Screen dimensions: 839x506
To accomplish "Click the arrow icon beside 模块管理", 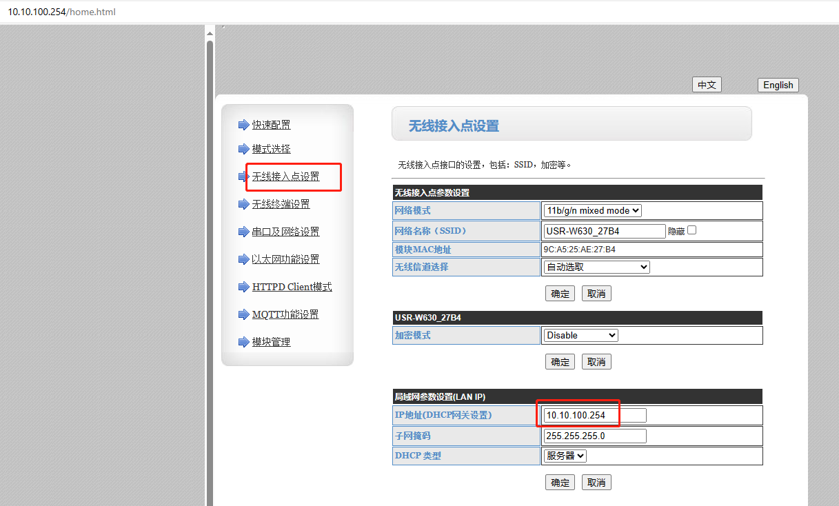I will tap(243, 342).
